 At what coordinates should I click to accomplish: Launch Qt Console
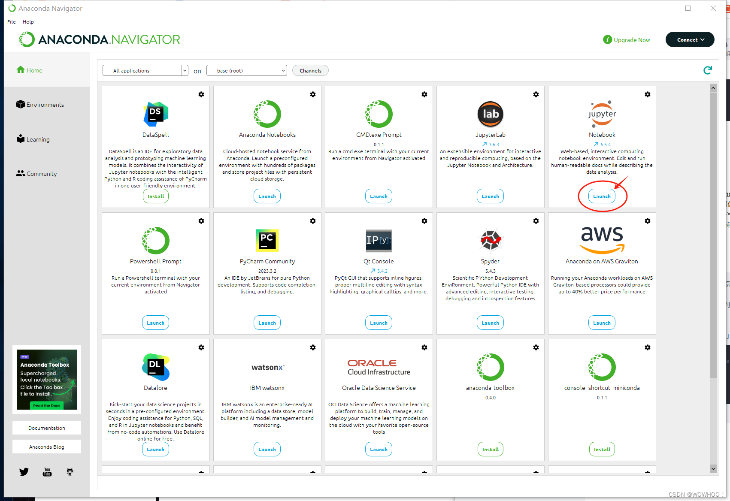tap(379, 323)
